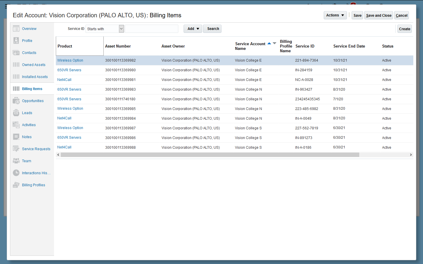Image resolution: width=423 pixels, height=264 pixels.
Task: Select the Owned Assets tab
Action: (x=34, y=65)
